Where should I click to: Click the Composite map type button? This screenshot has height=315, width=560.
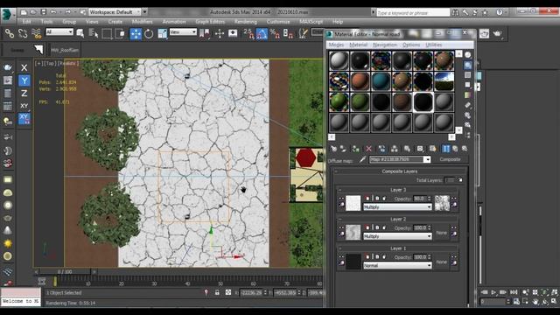pyautogui.click(x=450, y=159)
